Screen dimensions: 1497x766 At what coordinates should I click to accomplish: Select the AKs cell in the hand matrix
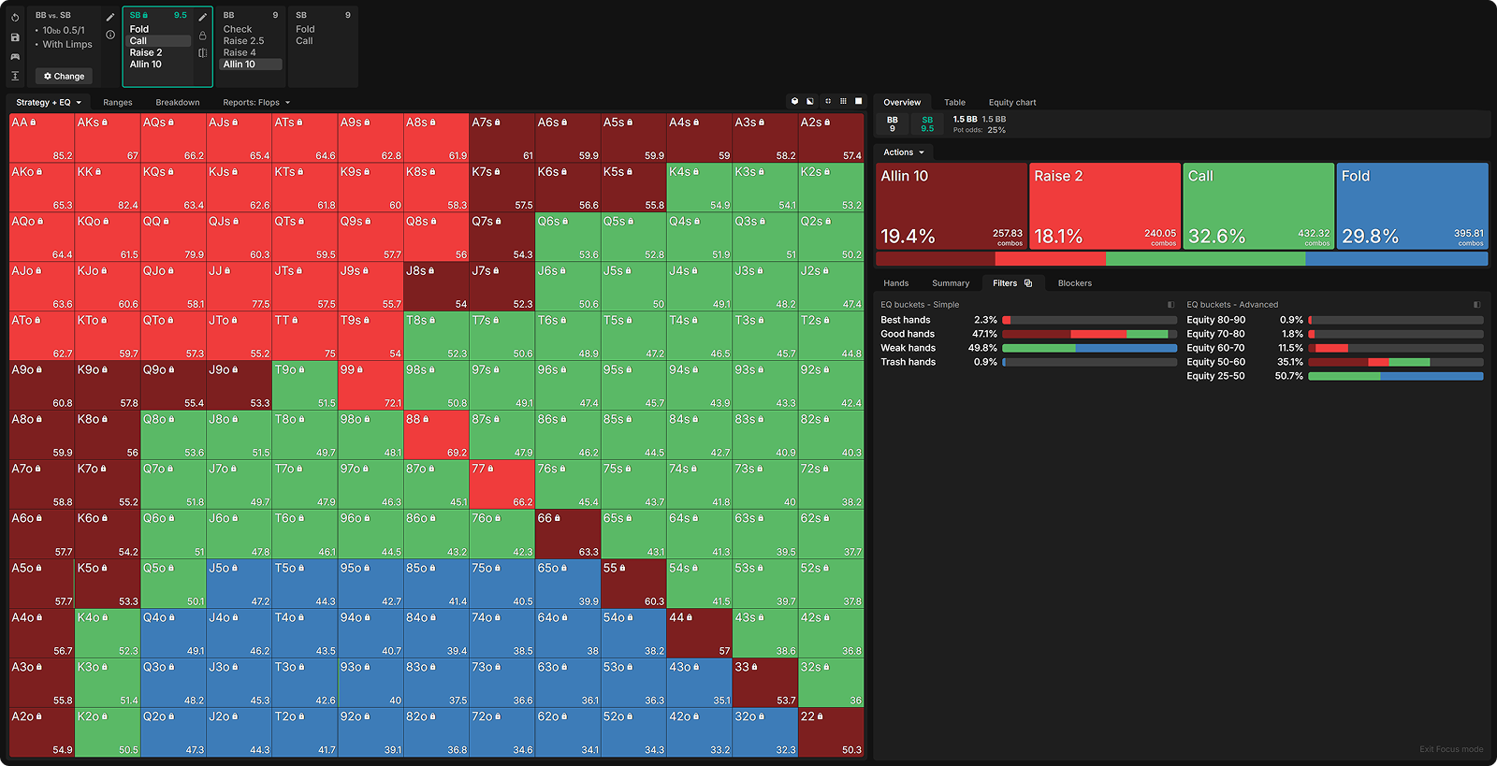(108, 138)
